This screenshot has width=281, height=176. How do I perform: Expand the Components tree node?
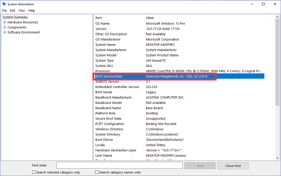tap(4, 27)
